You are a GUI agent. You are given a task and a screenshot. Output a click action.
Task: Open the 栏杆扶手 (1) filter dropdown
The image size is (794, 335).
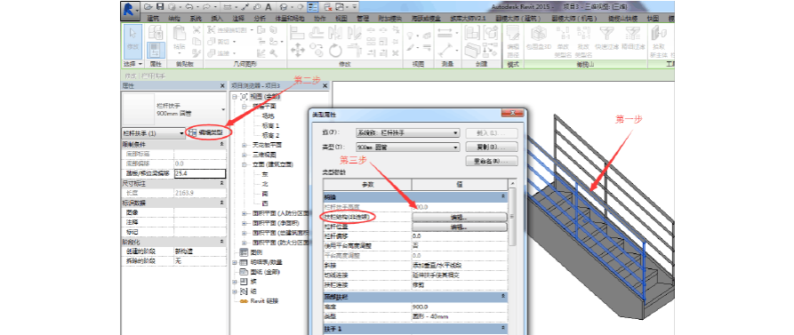tap(154, 133)
